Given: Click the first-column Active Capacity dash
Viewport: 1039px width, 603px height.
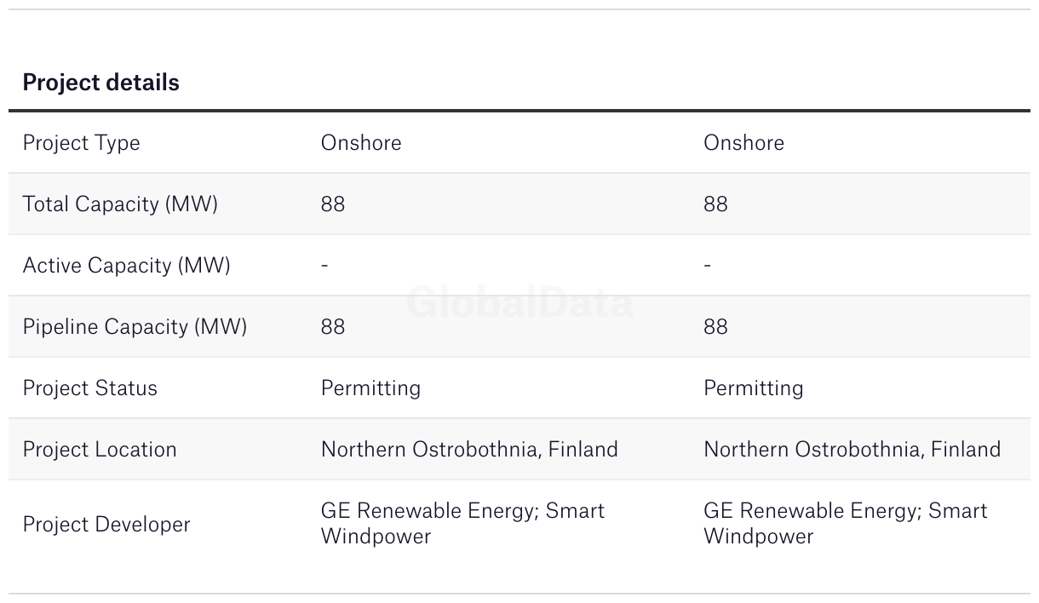Looking at the screenshot, I should 324,266.
